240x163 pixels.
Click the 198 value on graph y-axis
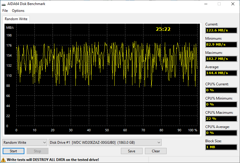[x=9, y=35]
